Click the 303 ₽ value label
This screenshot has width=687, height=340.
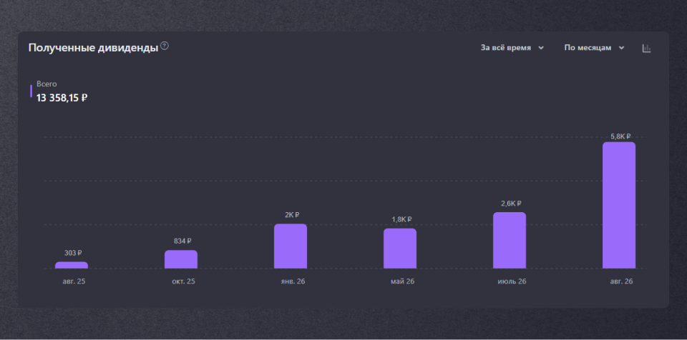73,253
